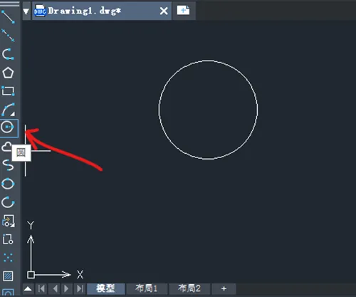The image size is (356, 297).
Task: Open the drawing tabs list dropdown arrow
Action: [x=26, y=11]
